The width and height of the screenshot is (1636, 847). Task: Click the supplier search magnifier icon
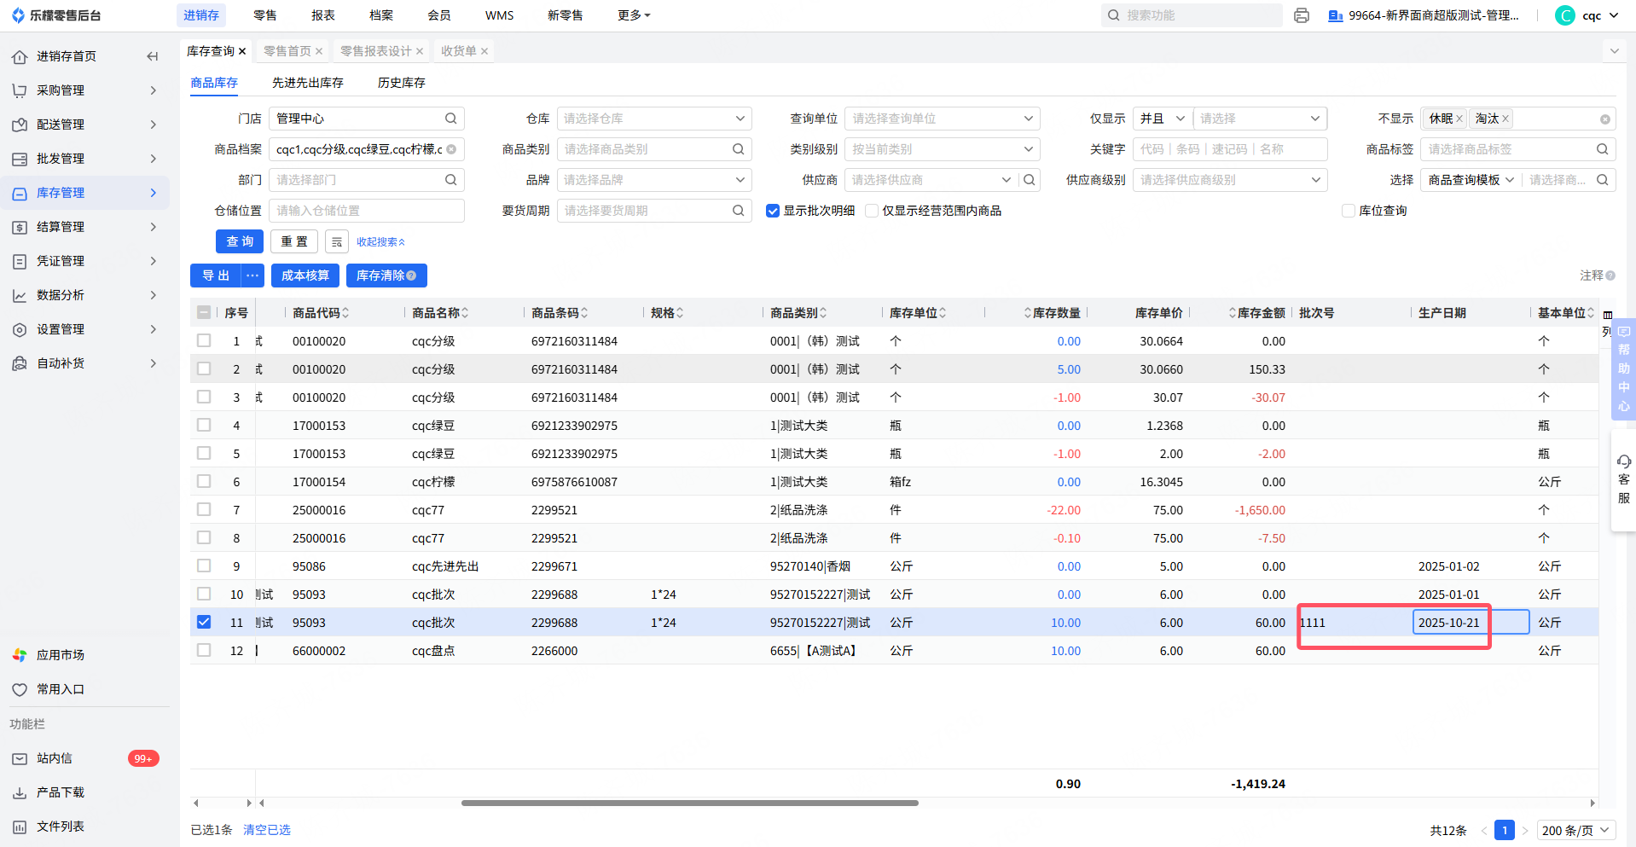coord(1030,180)
